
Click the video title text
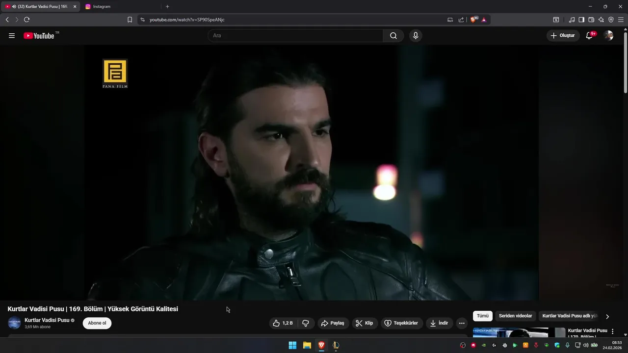coord(93,309)
